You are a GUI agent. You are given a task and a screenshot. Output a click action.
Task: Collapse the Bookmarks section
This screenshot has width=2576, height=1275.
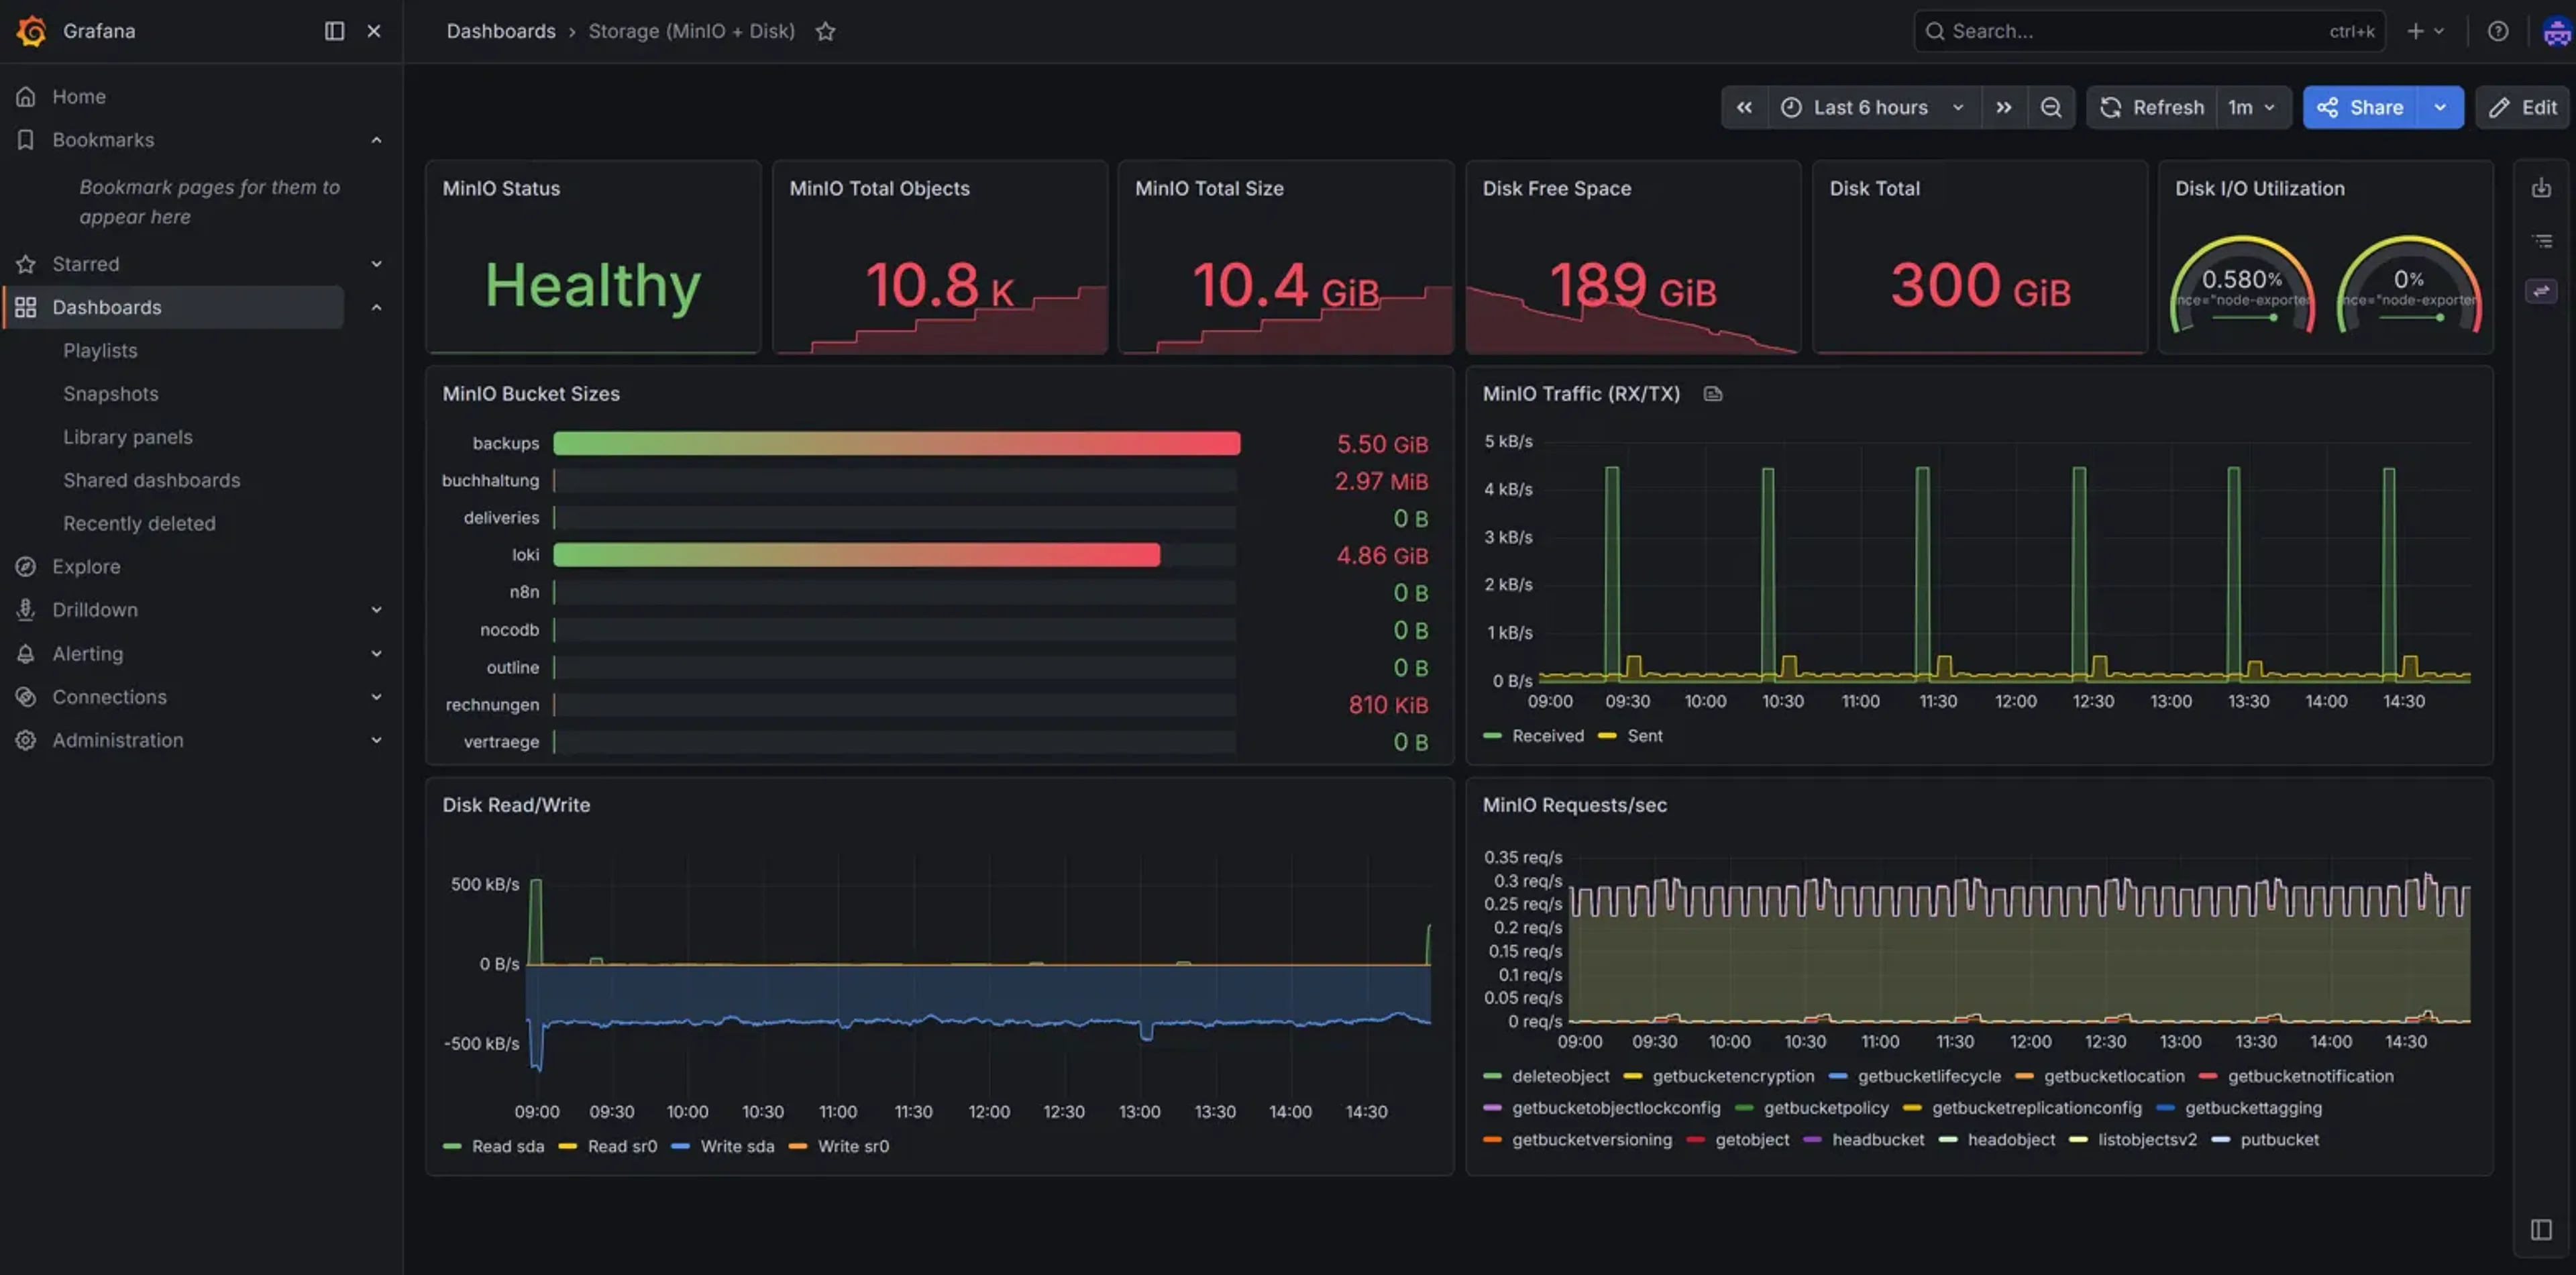376,139
